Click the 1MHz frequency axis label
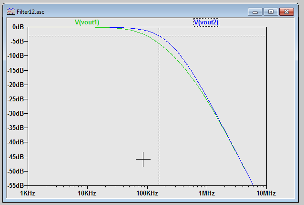304x205 pixels. point(207,194)
